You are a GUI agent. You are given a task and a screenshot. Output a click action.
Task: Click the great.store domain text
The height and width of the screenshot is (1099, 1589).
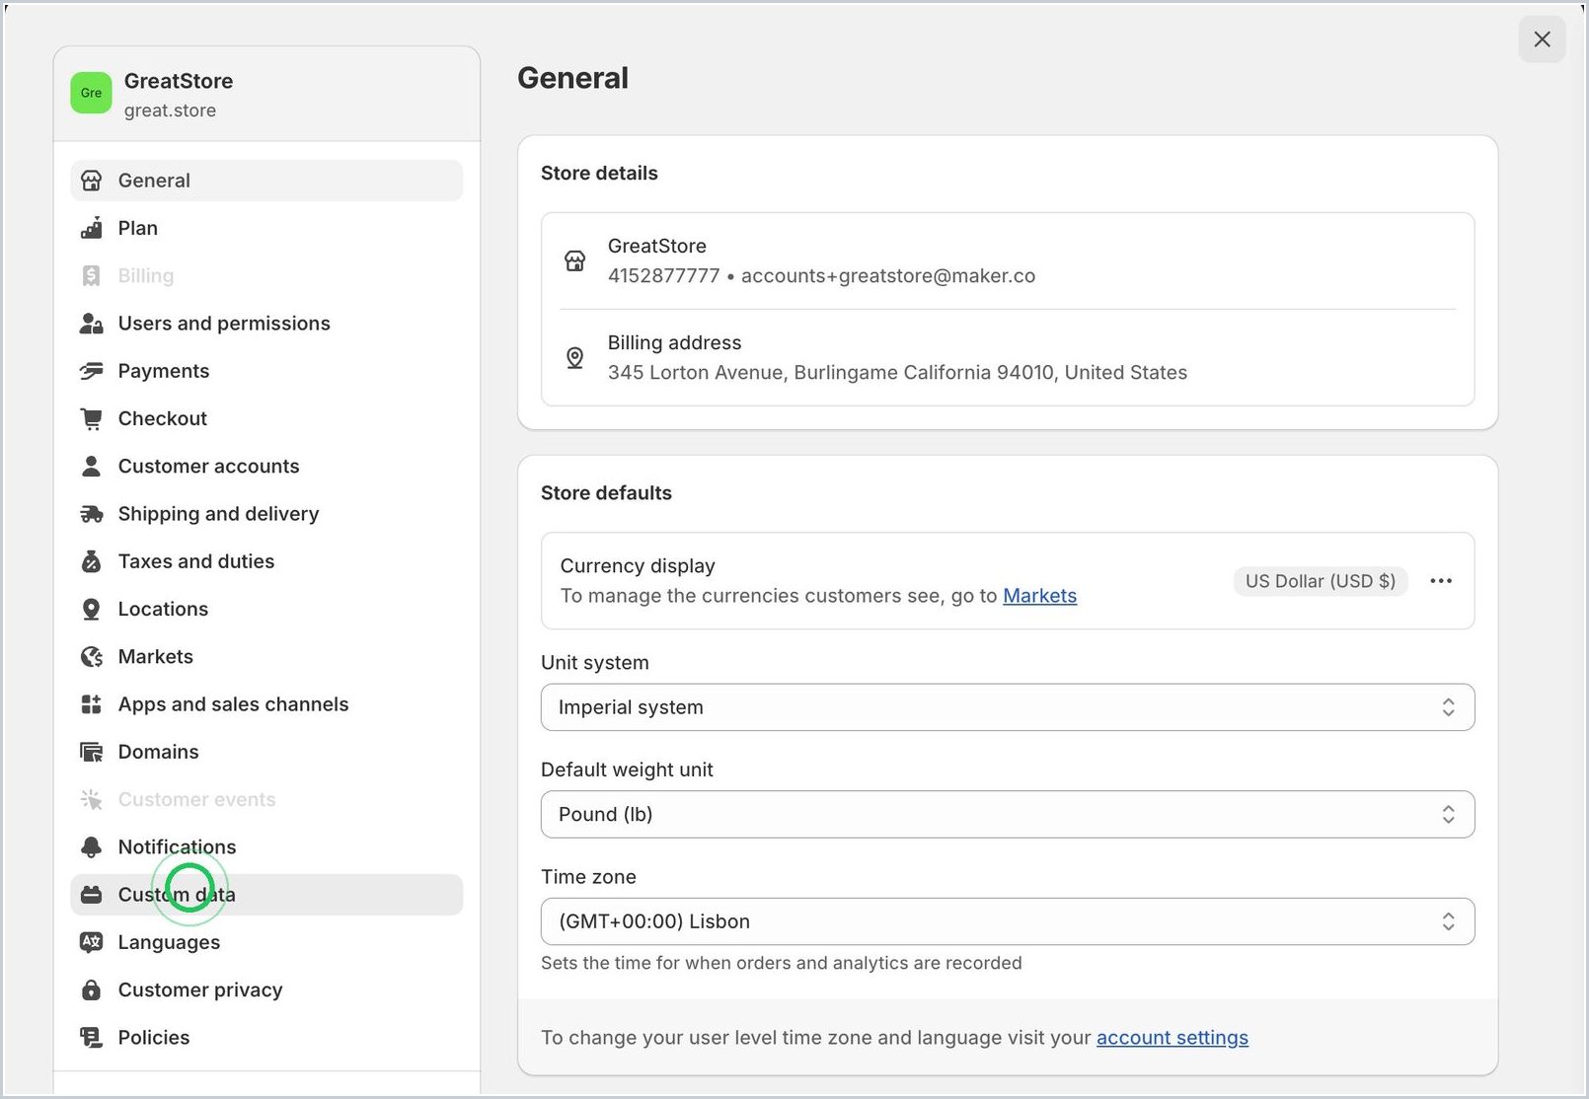[x=170, y=110]
